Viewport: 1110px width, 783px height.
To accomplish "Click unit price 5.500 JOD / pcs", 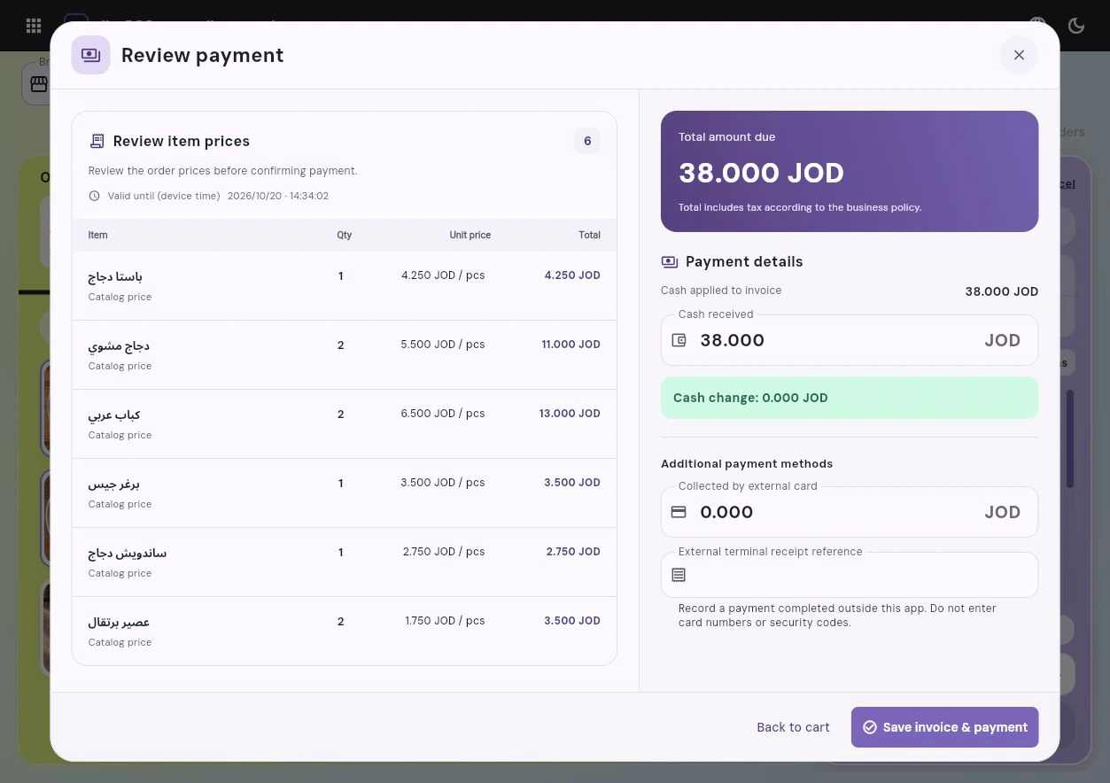I will point(443,345).
